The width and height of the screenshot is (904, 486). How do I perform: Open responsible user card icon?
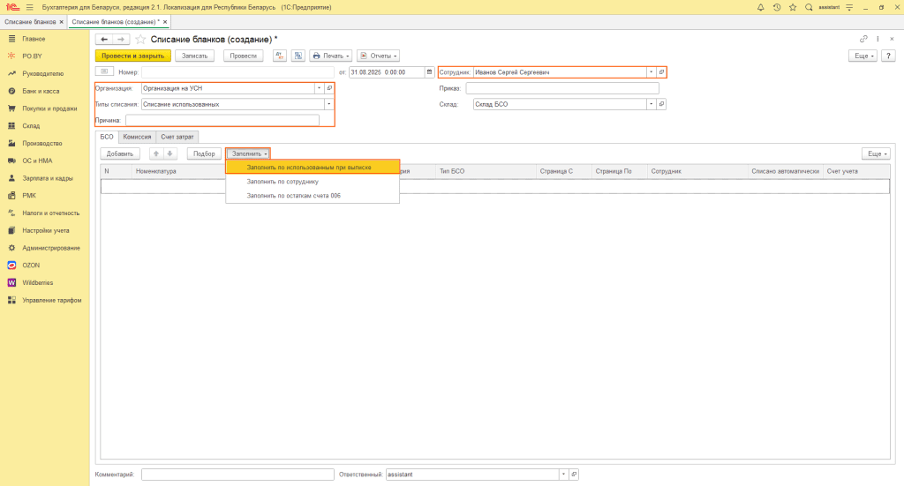click(x=574, y=475)
